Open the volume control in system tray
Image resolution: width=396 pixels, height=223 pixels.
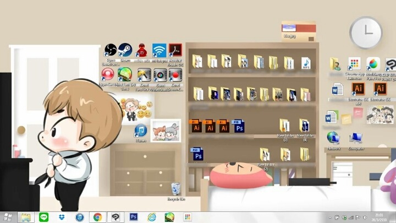[x=365, y=217]
